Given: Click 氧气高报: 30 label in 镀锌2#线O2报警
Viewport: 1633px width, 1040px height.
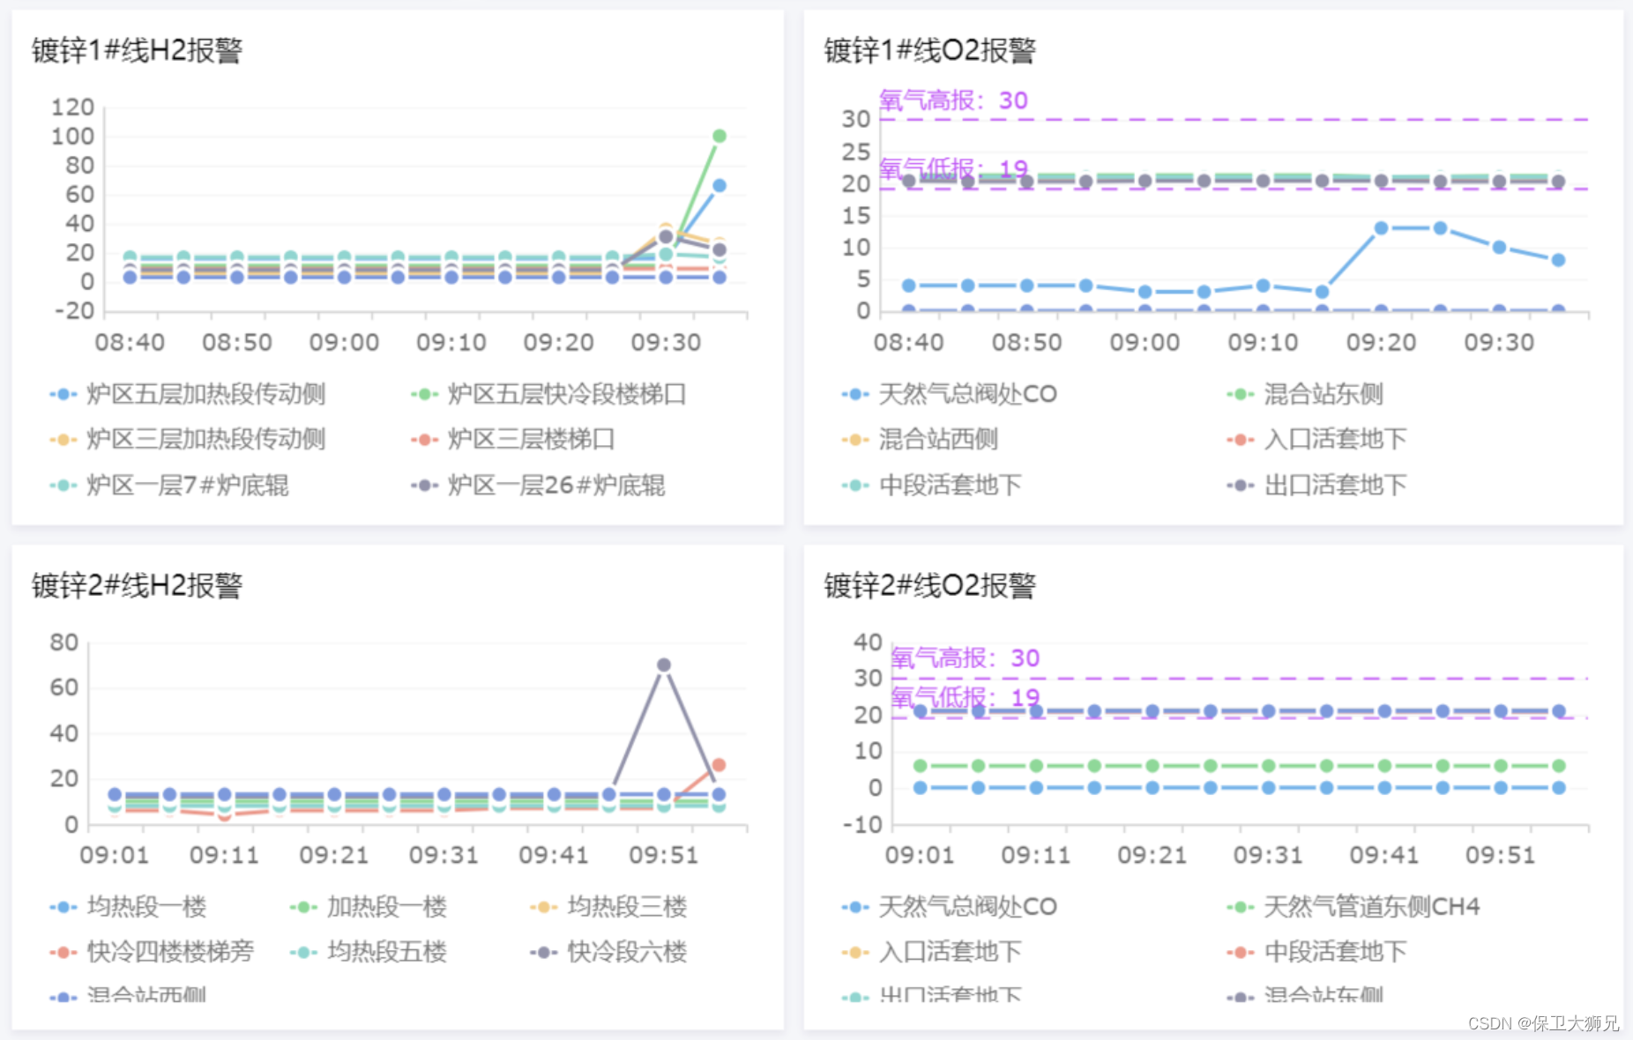Looking at the screenshot, I should pos(966,657).
